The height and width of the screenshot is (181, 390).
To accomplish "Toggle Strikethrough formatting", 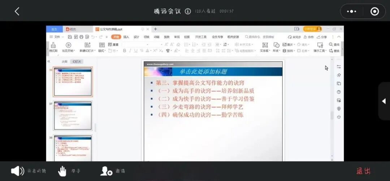I will [x=142, y=50].
